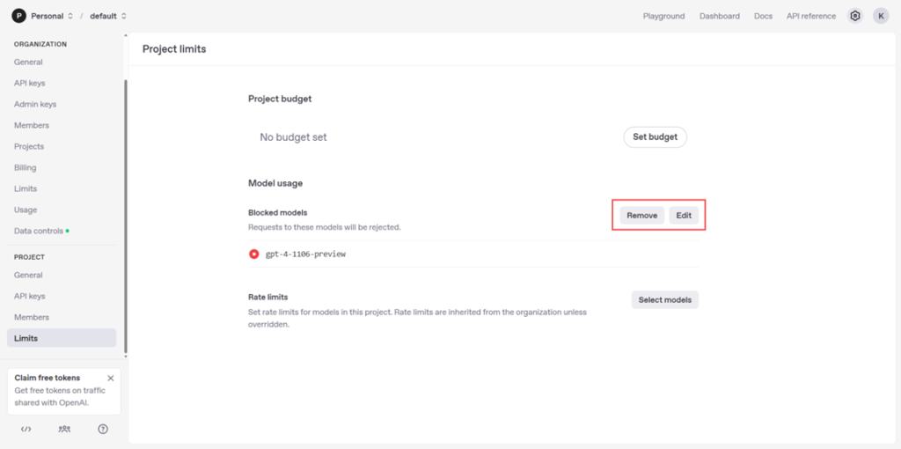901x449 pixels.
Task: Dismiss the Claim free tokens card
Action: point(110,378)
